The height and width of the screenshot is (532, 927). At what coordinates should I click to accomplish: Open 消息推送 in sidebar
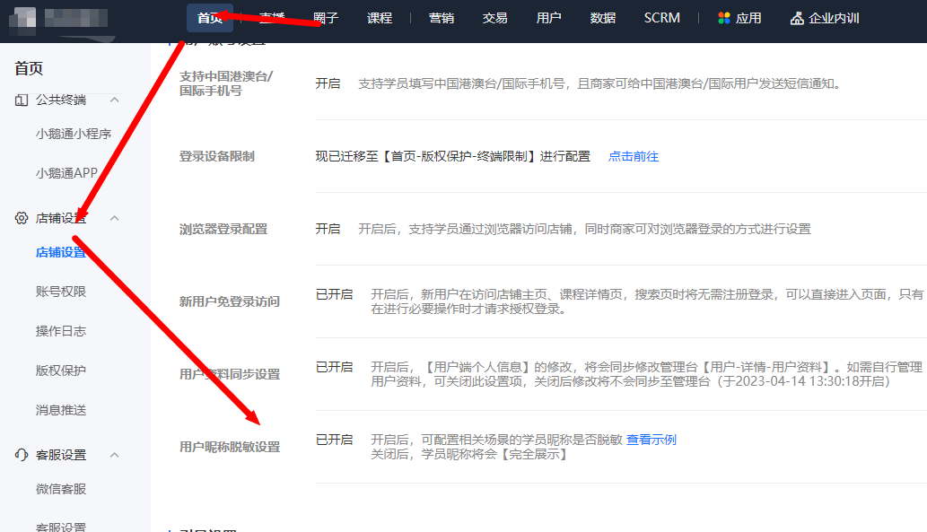[x=61, y=410]
